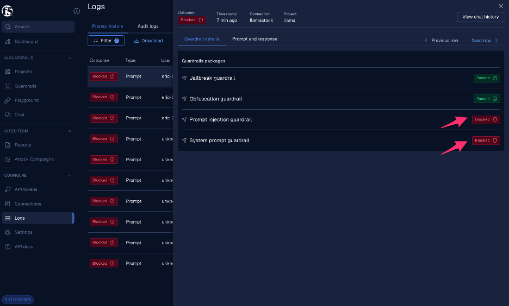
Task: Expand the System prompt guardrail row
Action: point(341,141)
